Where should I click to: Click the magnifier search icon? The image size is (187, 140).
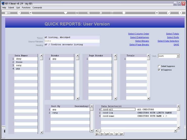pyautogui.click(x=31, y=13)
